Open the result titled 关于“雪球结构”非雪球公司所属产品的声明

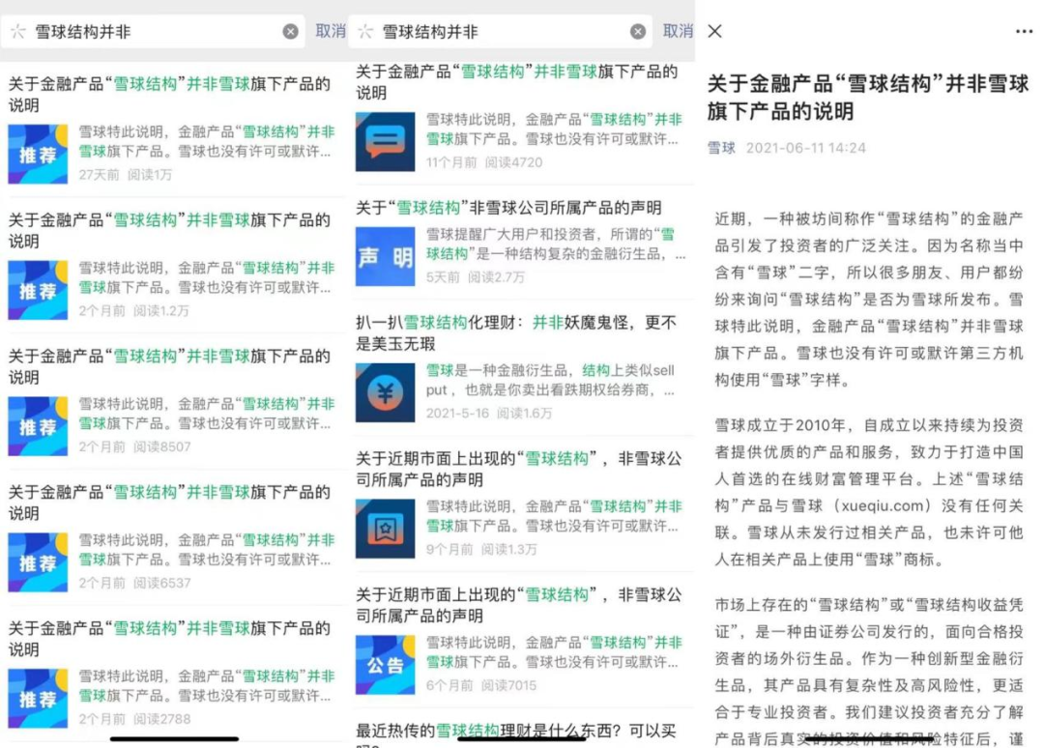[508, 209]
